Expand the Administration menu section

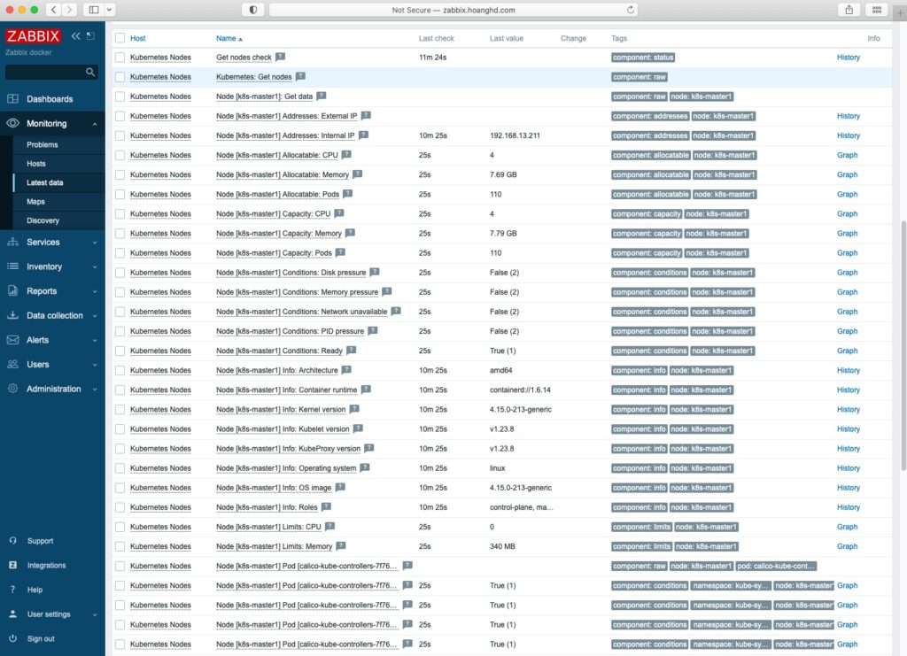[95, 389]
